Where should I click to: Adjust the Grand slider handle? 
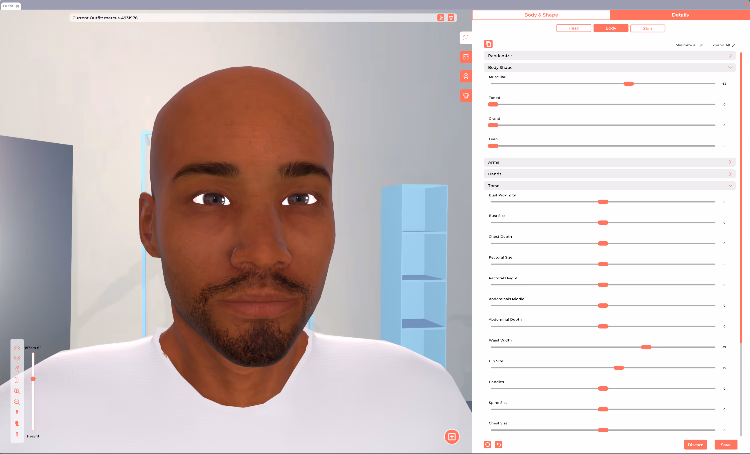point(493,125)
